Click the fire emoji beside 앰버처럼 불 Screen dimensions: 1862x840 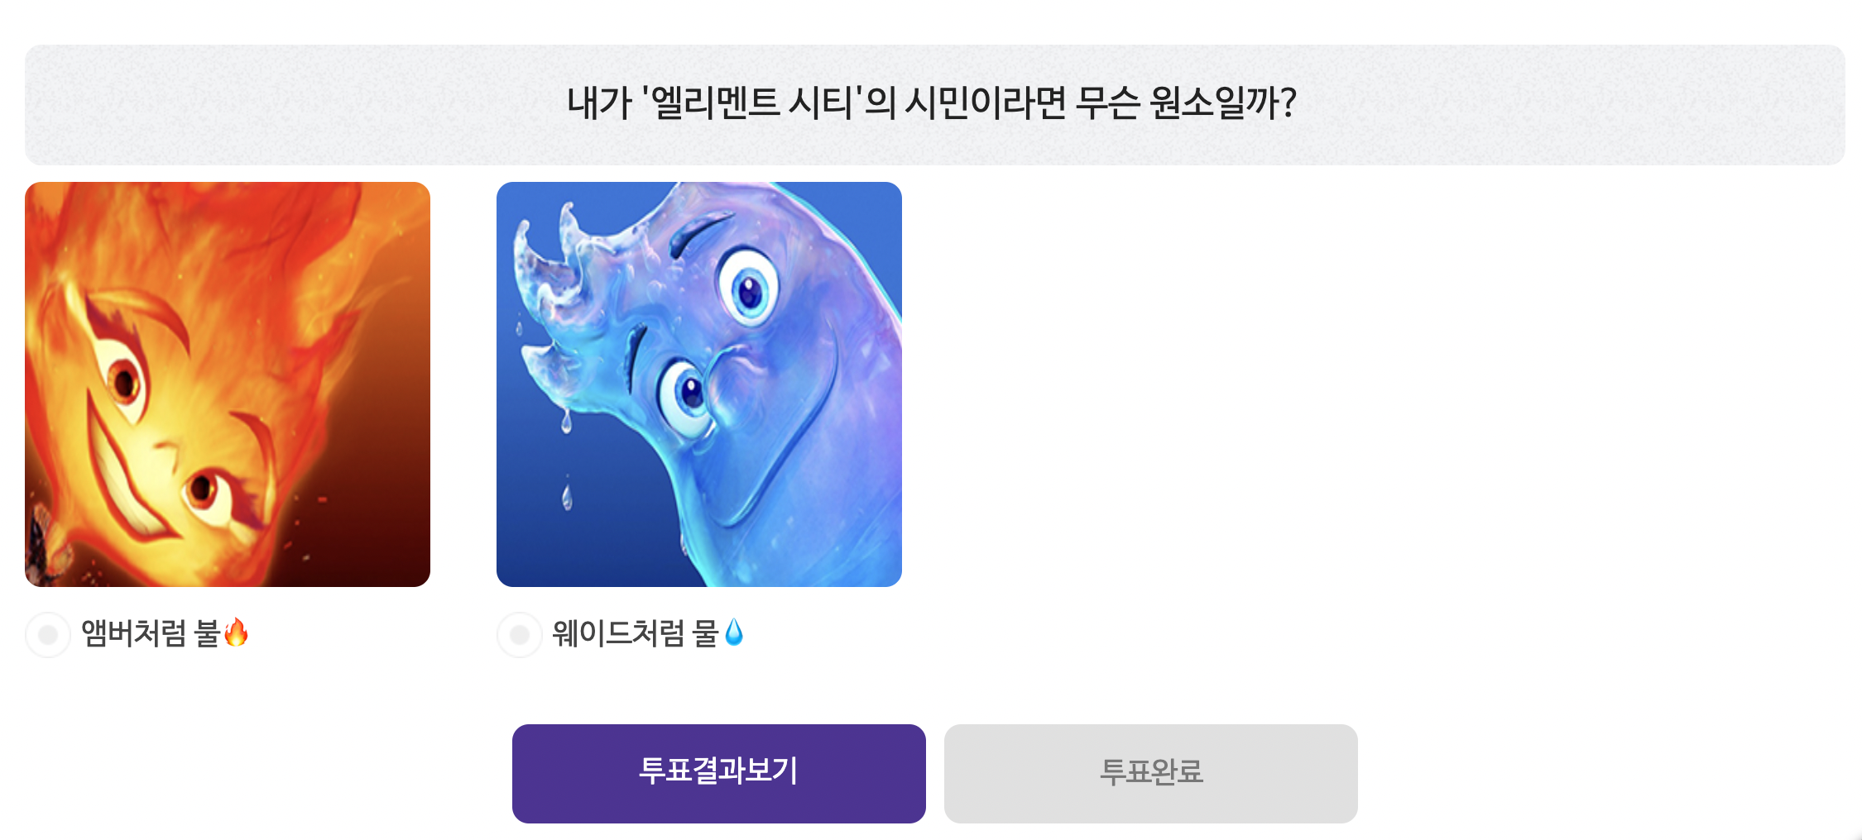pos(237,633)
